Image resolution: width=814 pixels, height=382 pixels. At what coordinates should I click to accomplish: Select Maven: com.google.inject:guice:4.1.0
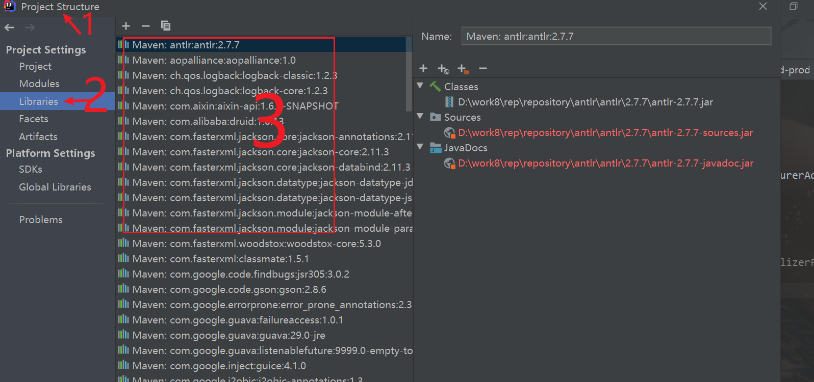pyautogui.click(x=264, y=366)
